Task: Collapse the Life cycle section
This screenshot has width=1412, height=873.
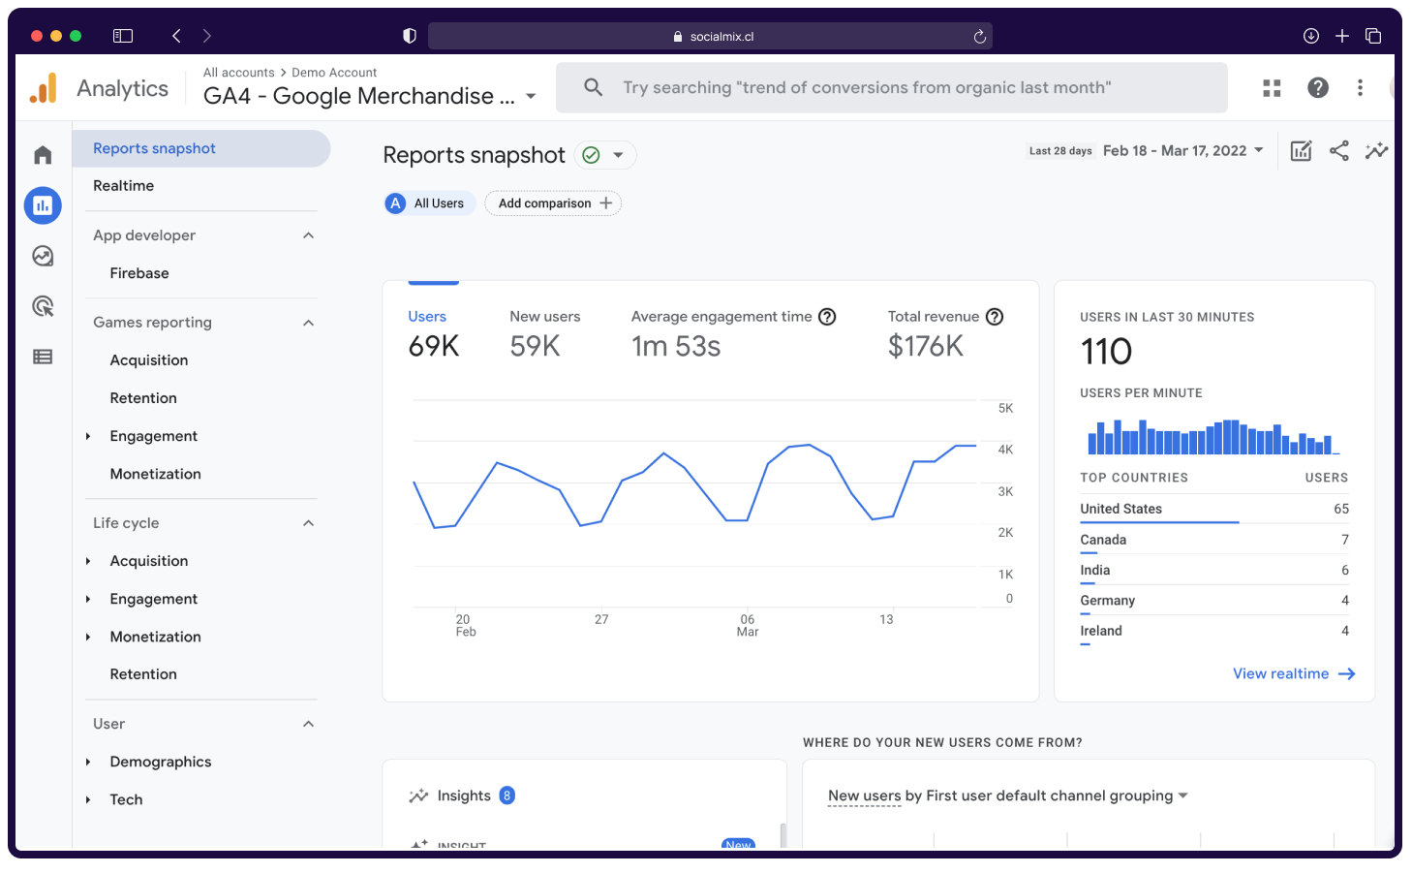Action: pos(308,523)
